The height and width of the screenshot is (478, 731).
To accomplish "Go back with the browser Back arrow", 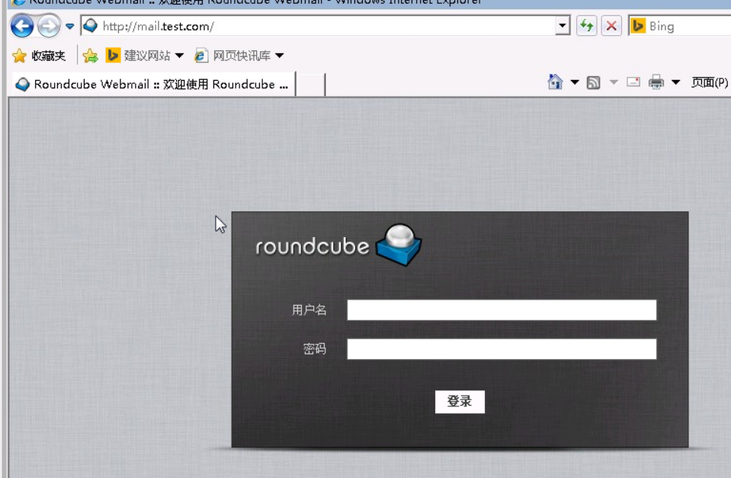I will click(x=22, y=26).
